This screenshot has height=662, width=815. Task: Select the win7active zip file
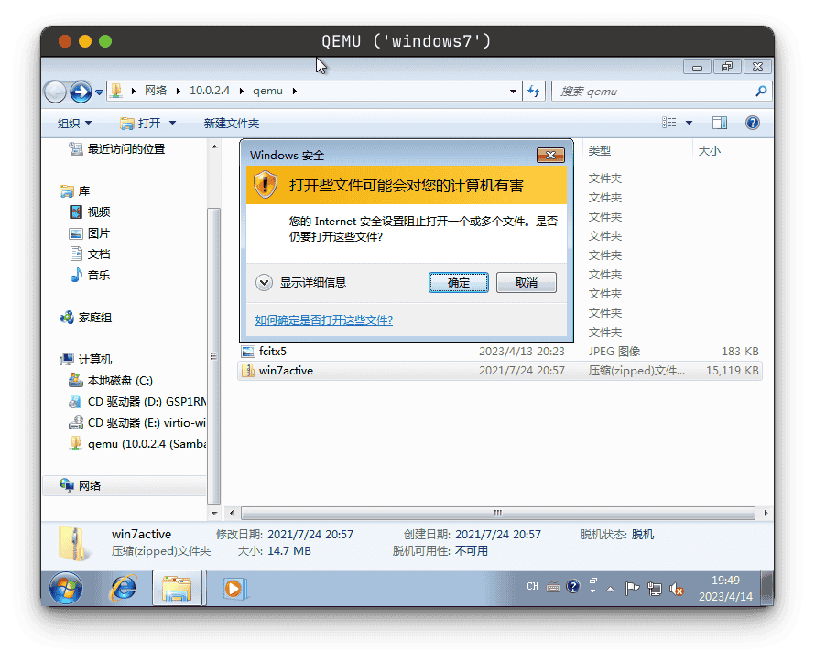(499, 371)
